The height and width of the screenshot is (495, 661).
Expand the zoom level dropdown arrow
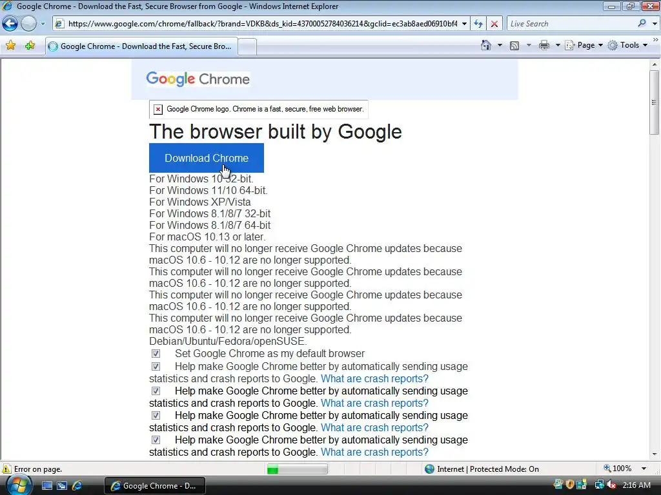(x=644, y=469)
